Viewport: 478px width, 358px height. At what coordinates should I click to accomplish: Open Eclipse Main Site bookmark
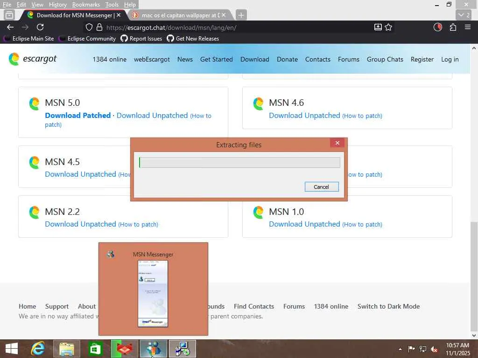(29, 39)
